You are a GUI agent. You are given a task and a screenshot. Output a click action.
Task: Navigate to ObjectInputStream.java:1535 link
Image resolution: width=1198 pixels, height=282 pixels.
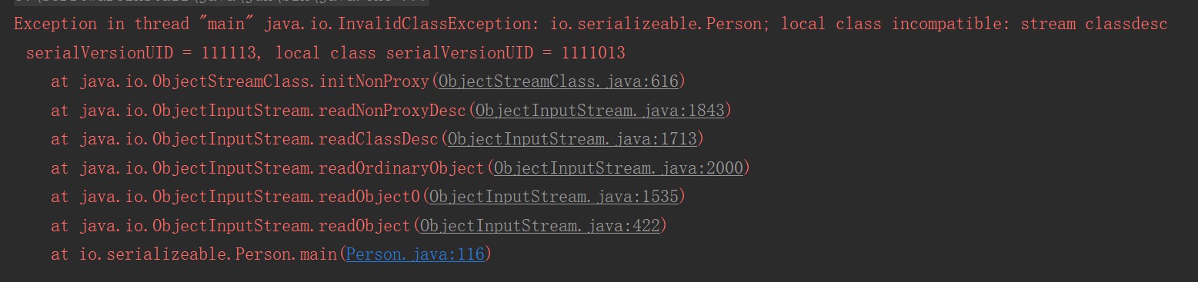click(x=554, y=197)
